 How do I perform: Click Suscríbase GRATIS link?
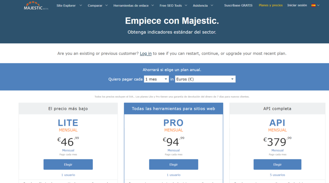238,5
